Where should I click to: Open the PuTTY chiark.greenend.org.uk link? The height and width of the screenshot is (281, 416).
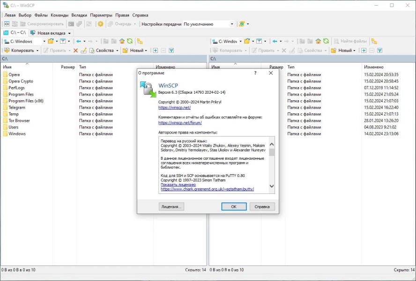tap(207, 189)
